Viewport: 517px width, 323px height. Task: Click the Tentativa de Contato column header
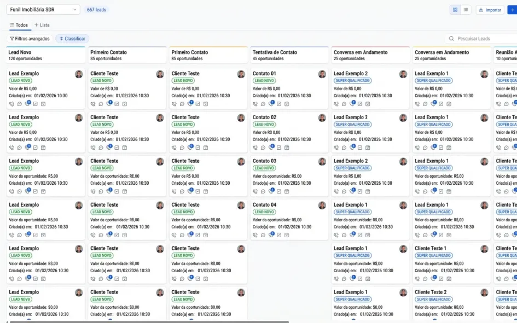289,55
